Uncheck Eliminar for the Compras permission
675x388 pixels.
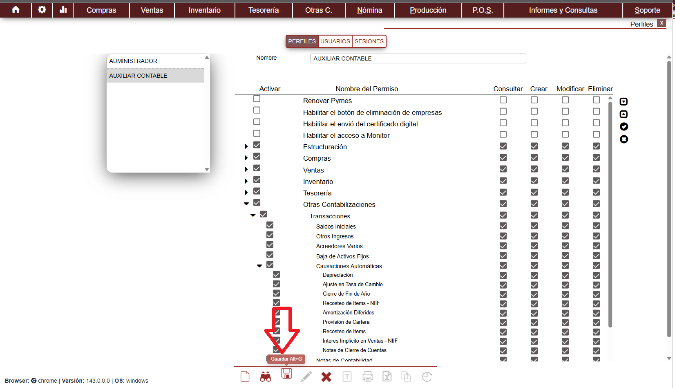(596, 158)
